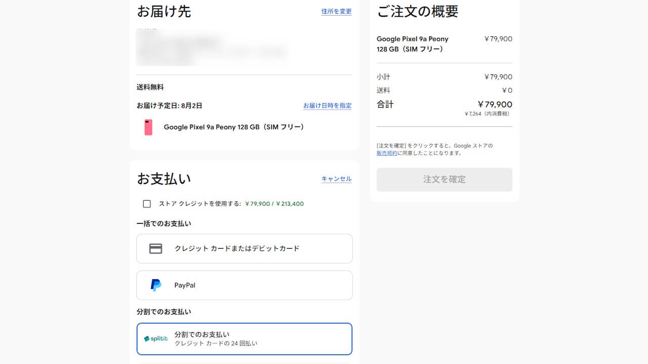Open the 住所を変更 link
The height and width of the screenshot is (364, 648).
[x=337, y=11]
